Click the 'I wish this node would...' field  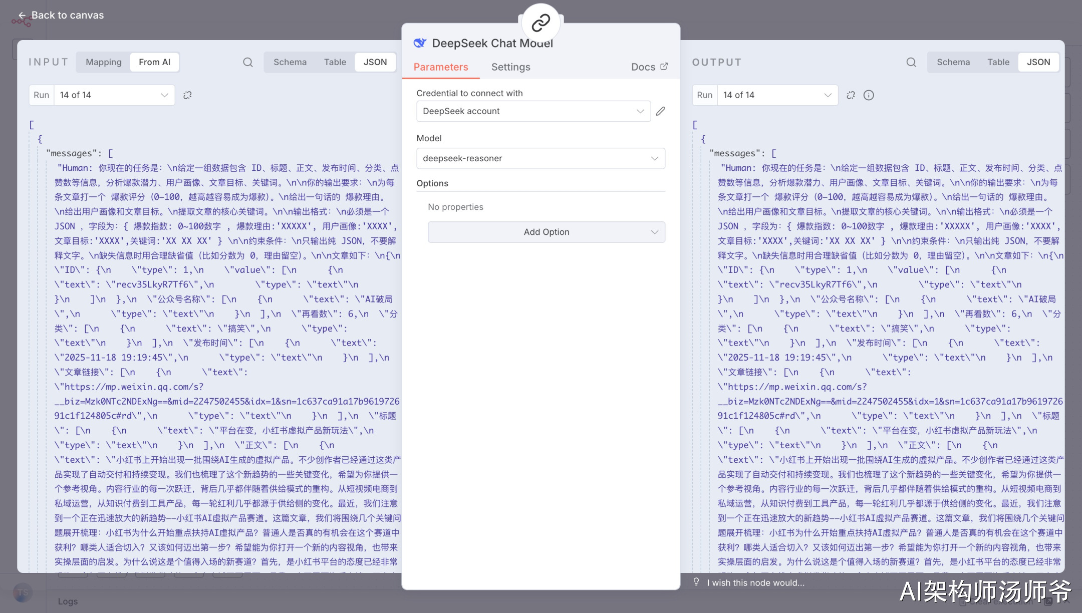click(755, 582)
